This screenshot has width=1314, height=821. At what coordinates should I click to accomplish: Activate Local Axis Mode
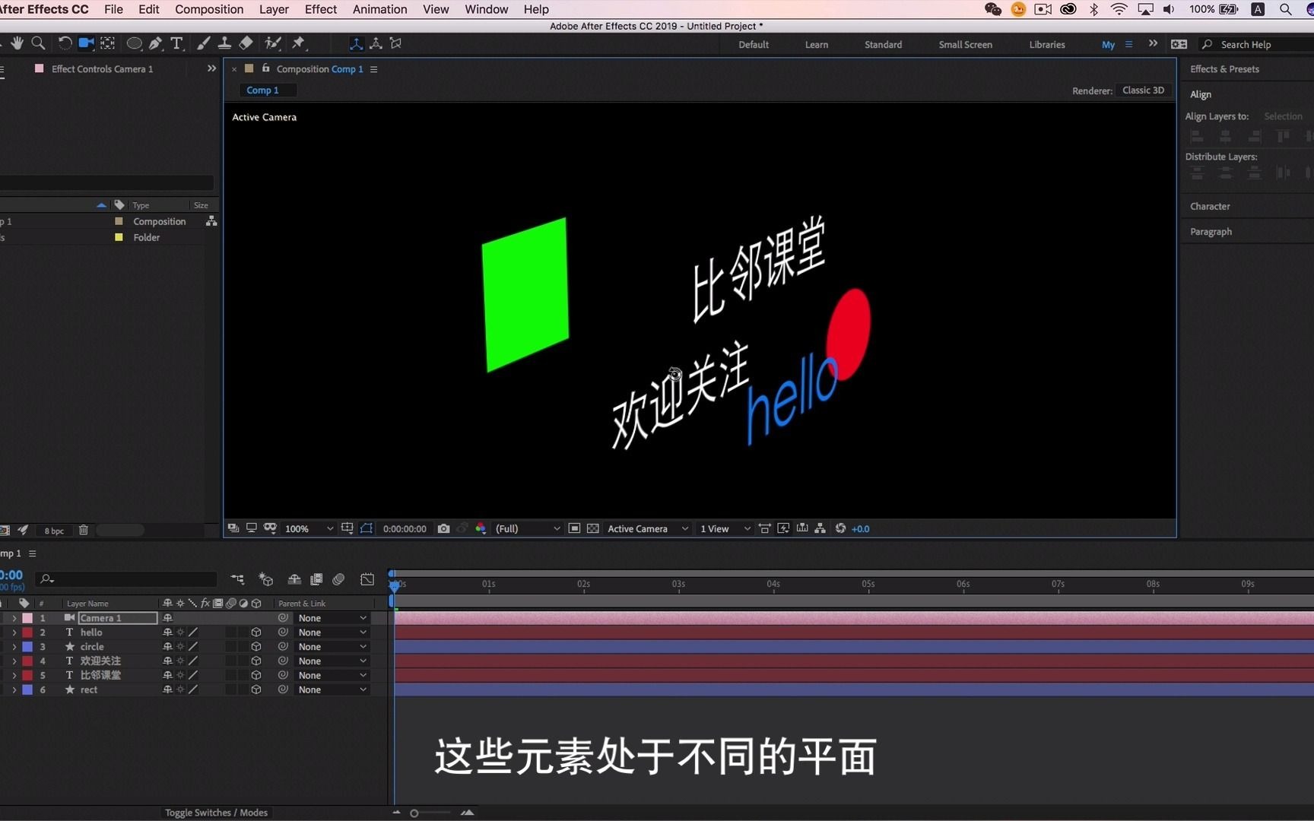pos(356,43)
